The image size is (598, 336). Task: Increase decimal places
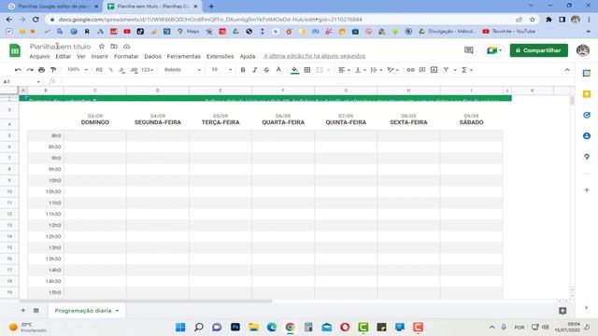(x=134, y=70)
